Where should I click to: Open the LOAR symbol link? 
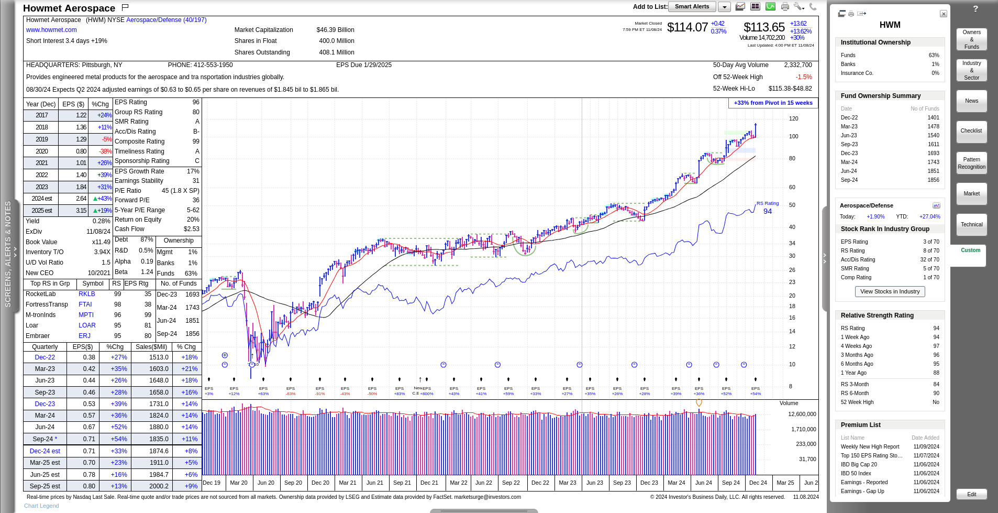(x=87, y=325)
